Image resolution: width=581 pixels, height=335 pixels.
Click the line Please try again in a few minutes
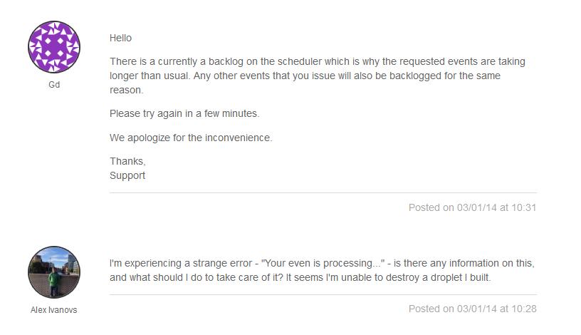click(x=184, y=113)
